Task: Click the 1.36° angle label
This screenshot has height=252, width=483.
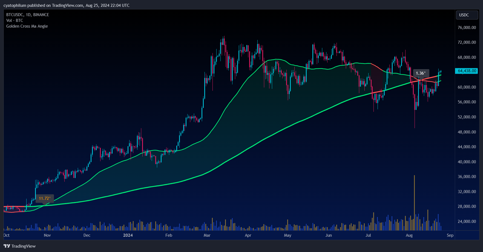Action: coord(421,73)
